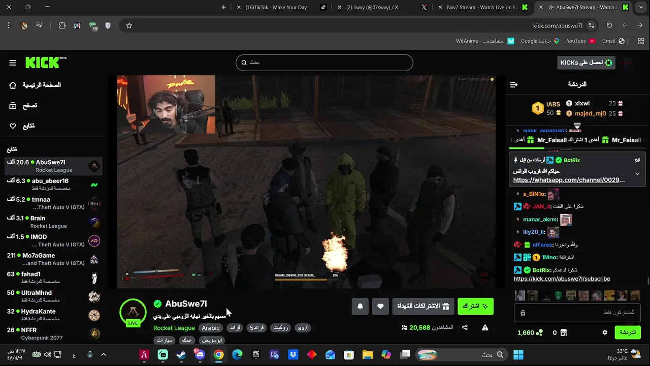
Task: Click the احصل على KICKs button
Action: pos(586,63)
